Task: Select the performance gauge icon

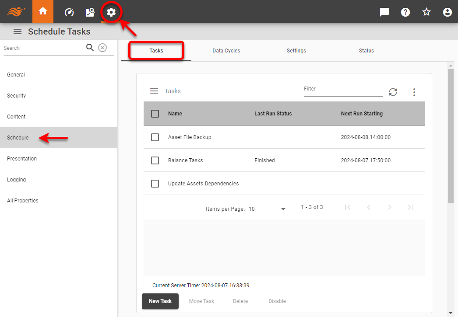Action: point(69,12)
